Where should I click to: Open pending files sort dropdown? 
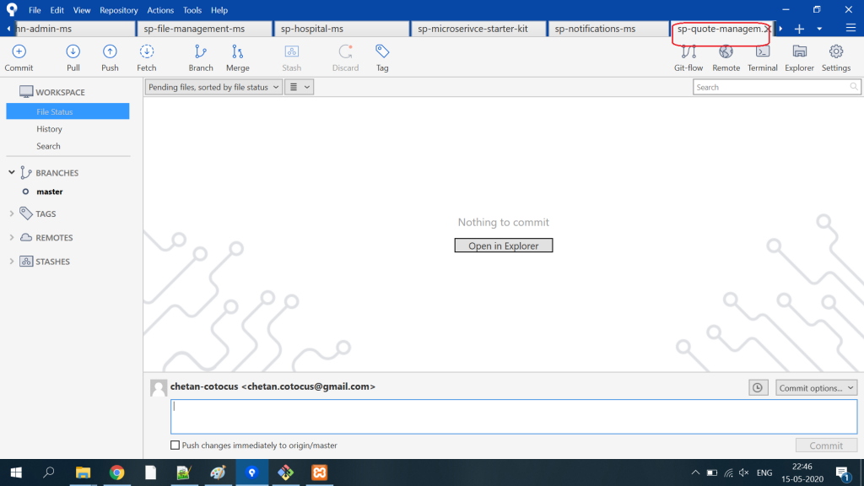(x=213, y=87)
